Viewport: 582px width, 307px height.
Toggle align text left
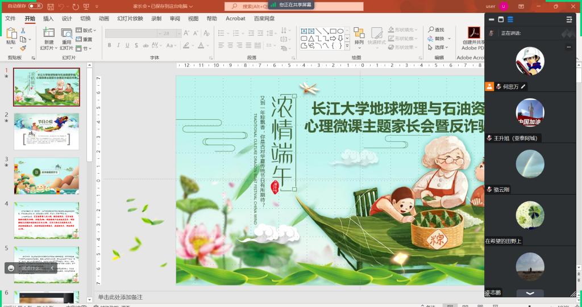[221, 45]
